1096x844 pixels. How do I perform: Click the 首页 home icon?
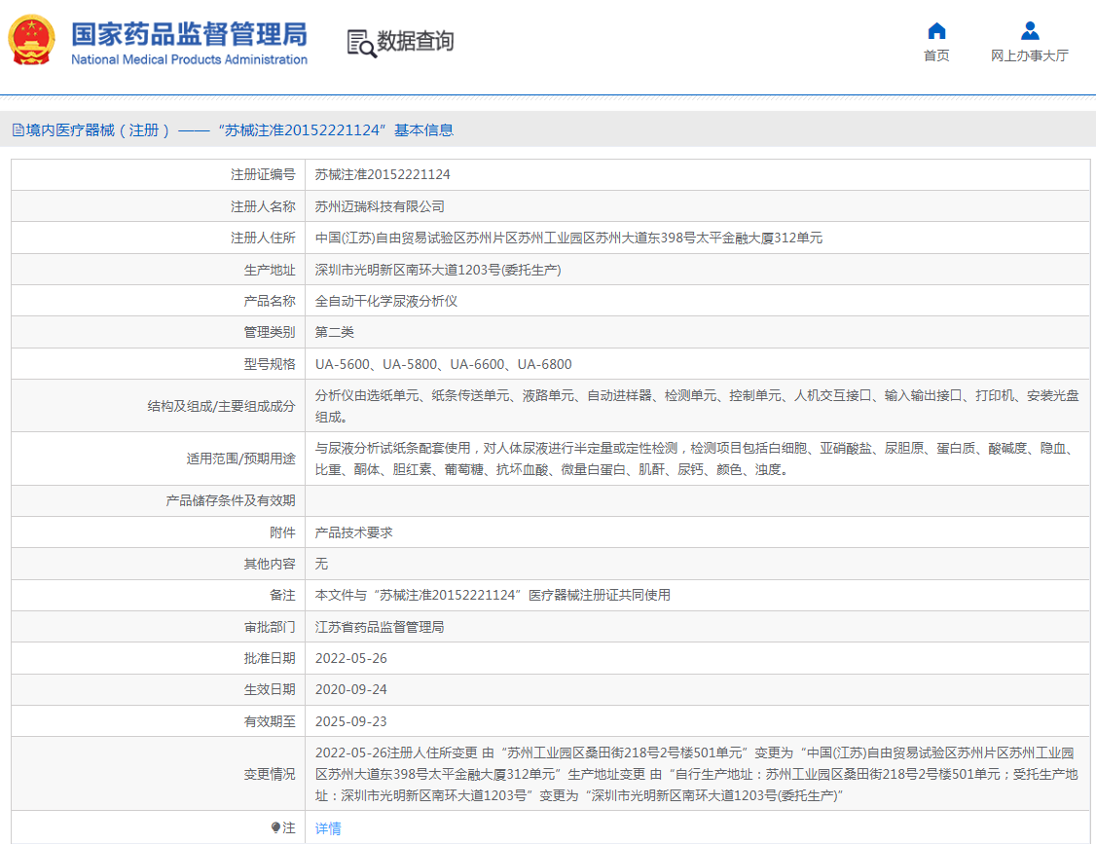pos(935,31)
